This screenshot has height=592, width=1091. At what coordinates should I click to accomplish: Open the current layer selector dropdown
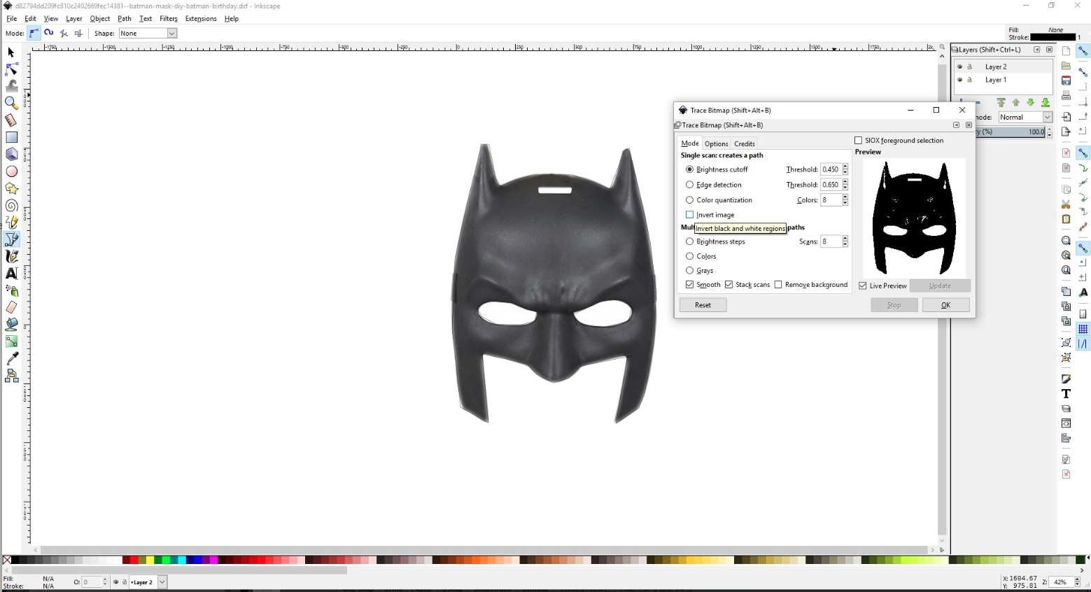click(148, 582)
